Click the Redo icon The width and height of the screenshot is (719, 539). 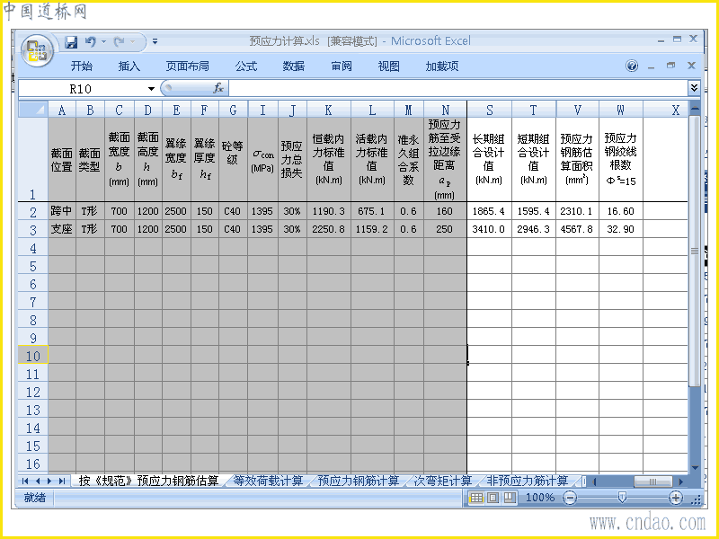120,42
